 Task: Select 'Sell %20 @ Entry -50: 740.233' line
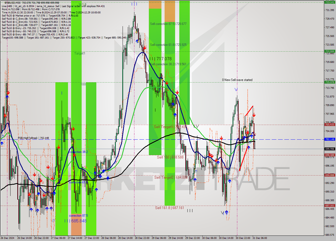point(35,31)
